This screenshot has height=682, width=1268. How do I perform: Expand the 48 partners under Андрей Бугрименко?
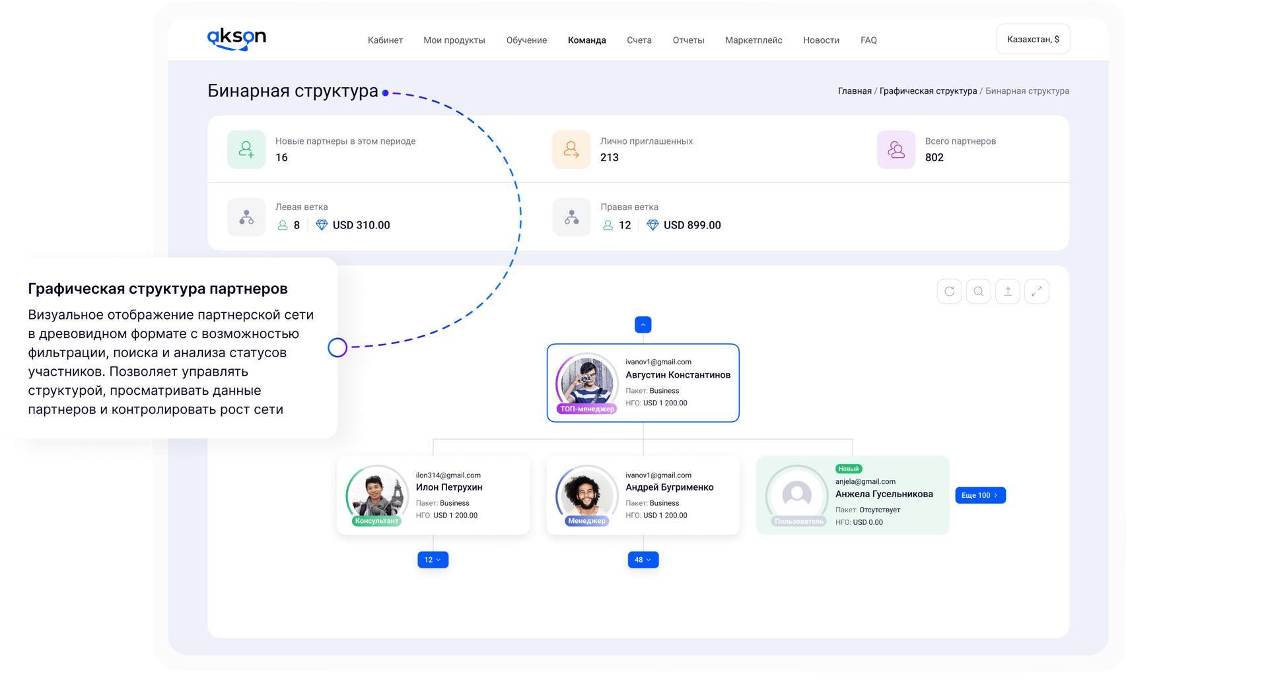point(643,560)
